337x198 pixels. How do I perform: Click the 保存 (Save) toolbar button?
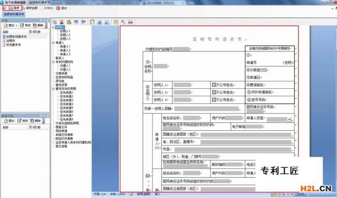coord(13,8)
